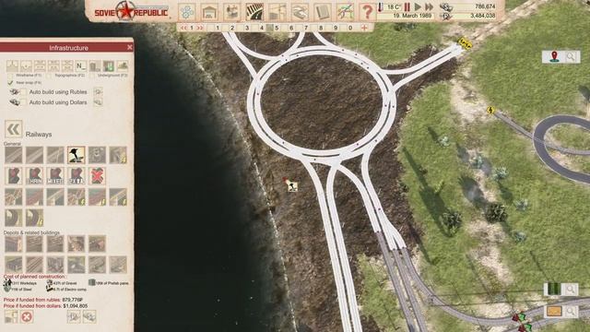Open the road and infrastructure build menu
Screen dimensions: 590x332
tap(254, 12)
